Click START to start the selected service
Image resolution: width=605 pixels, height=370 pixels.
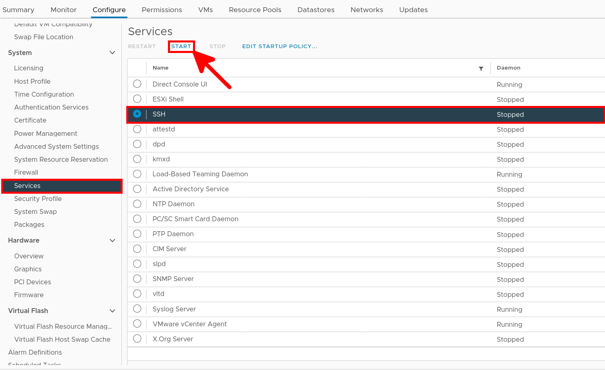click(181, 46)
